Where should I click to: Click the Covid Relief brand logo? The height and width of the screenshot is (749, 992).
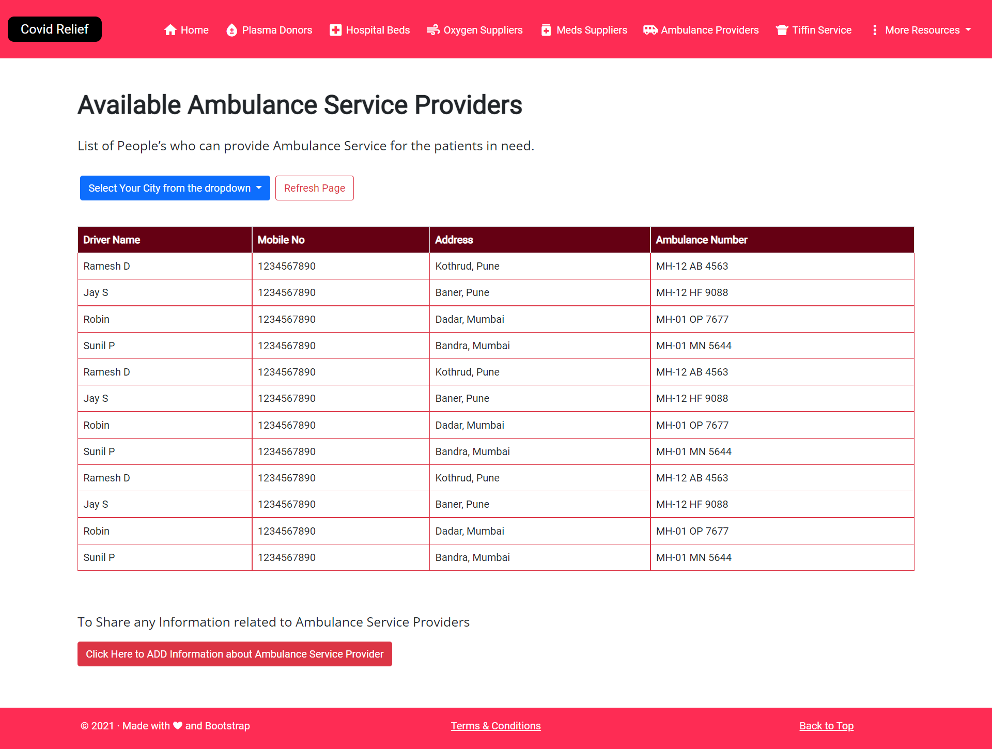point(55,29)
